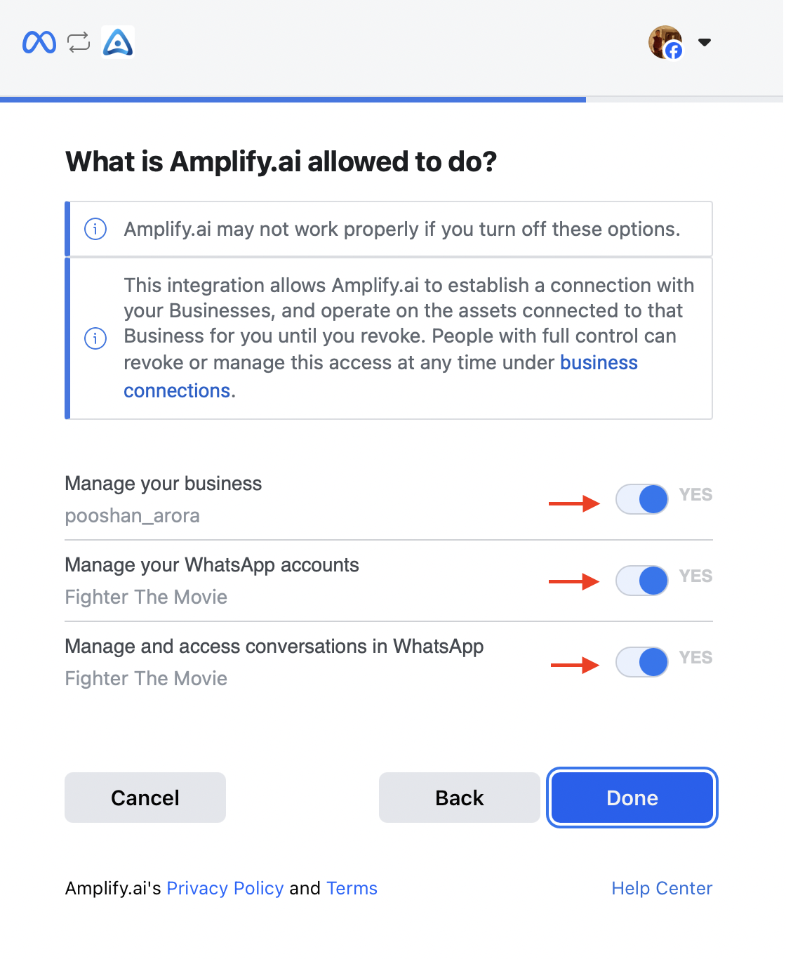This screenshot has height=959, width=786.
Task: Click the blue progress bar
Action: point(293,100)
